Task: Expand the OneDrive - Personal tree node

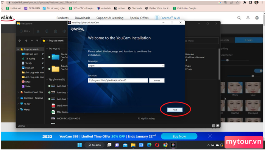Action: (x=18, y=98)
